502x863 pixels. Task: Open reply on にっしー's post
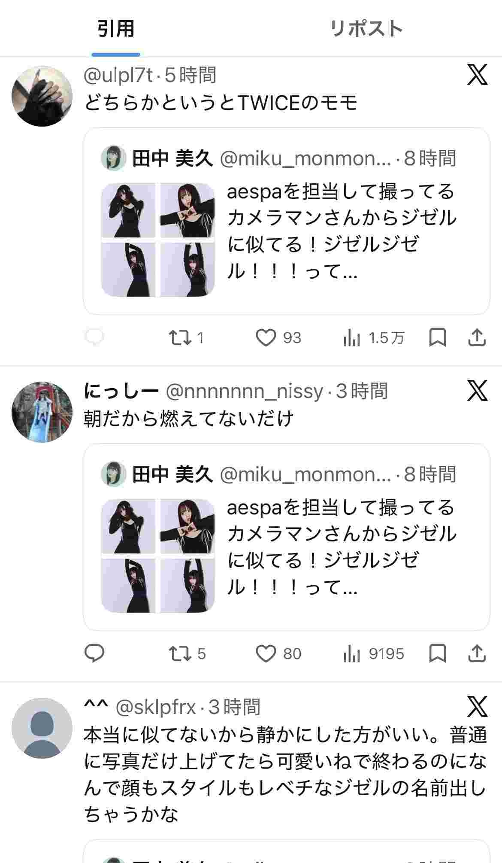click(94, 653)
